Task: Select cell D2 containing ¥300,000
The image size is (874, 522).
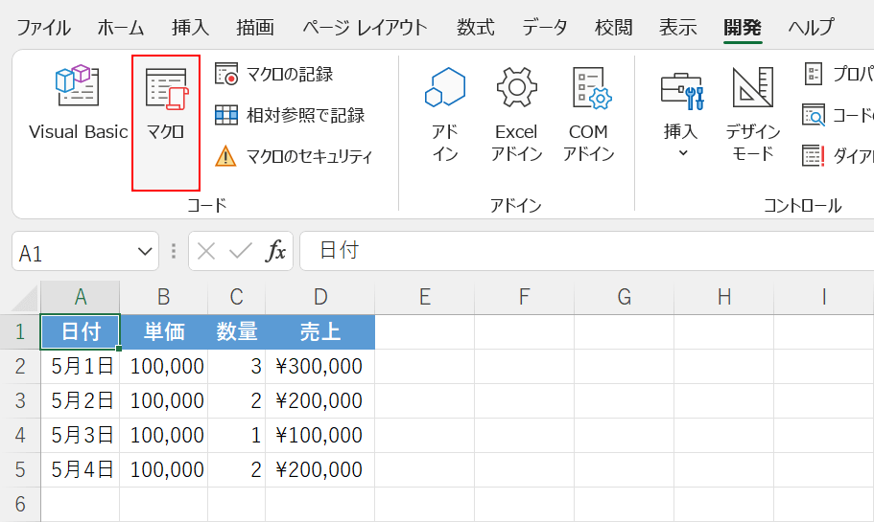Action: pyautogui.click(x=319, y=366)
